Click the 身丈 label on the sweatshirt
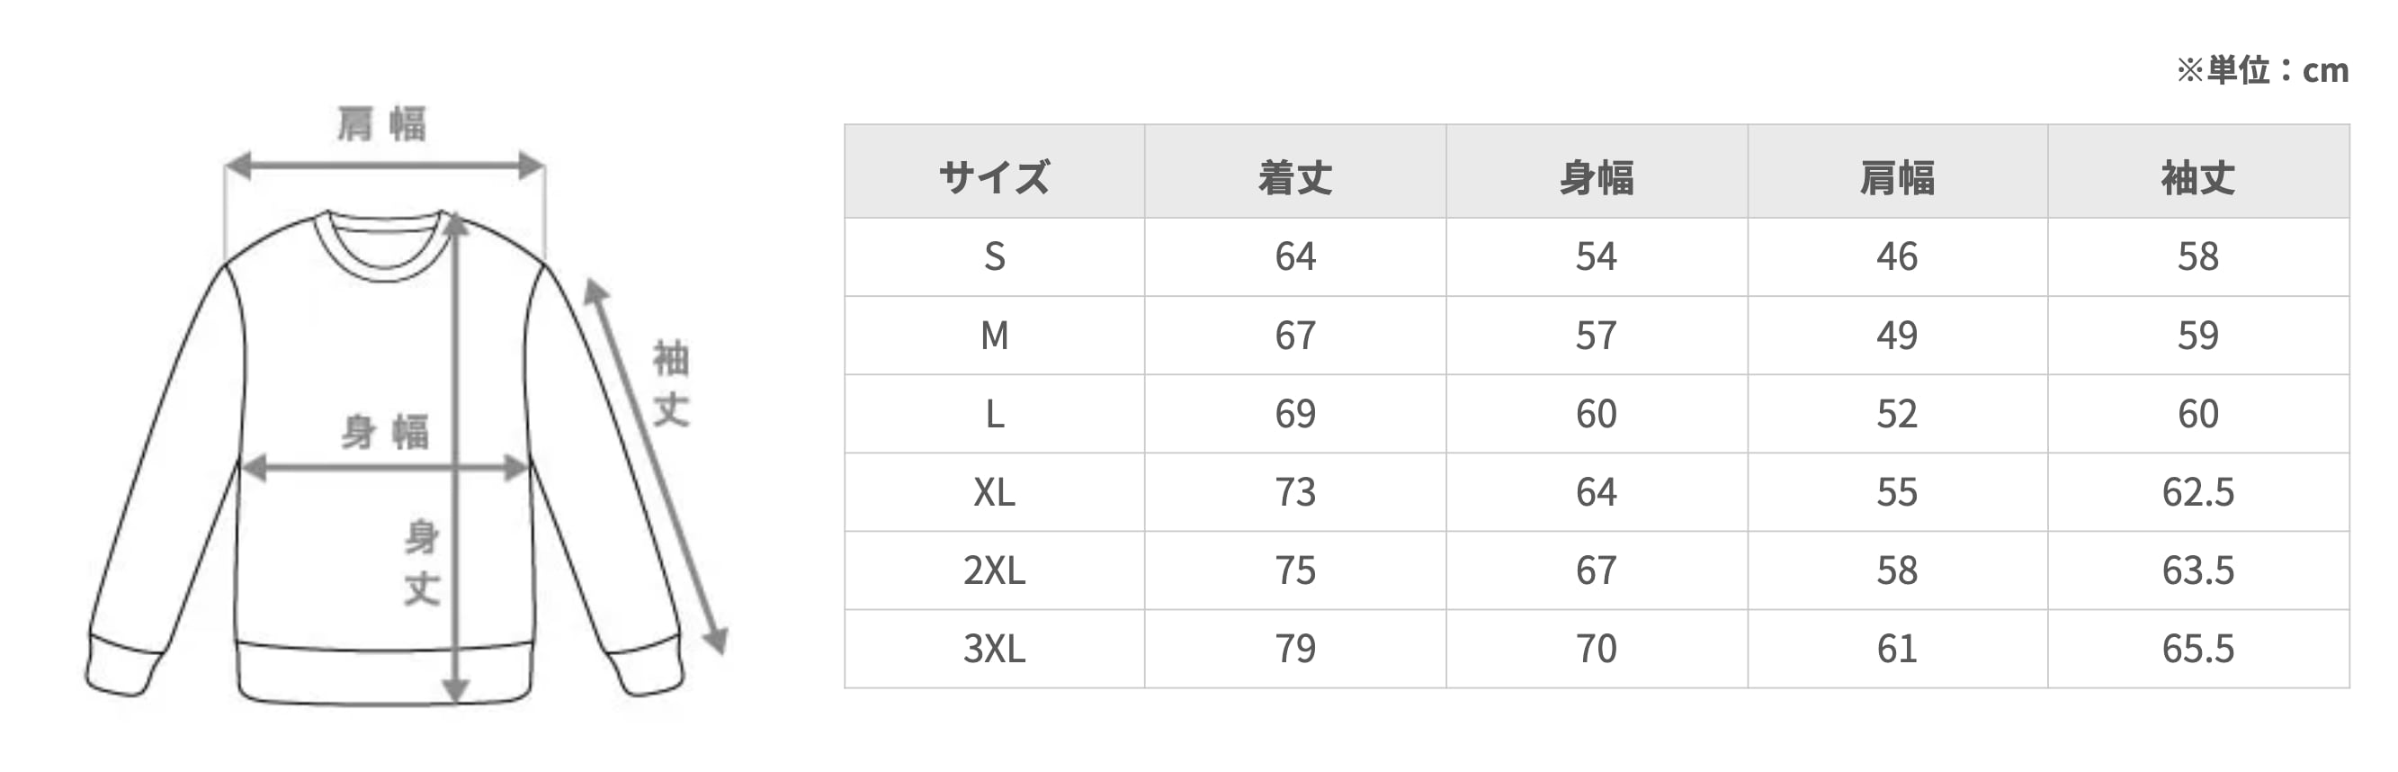 pyautogui.click(x=422, y=562)
